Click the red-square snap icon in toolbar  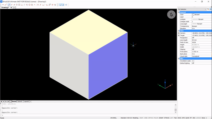[x=52, y=5]
